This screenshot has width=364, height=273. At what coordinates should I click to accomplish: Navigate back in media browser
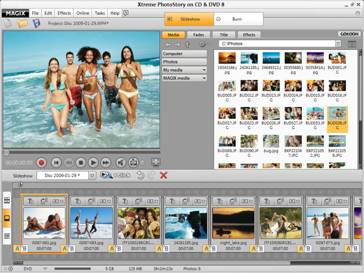coord(168,44)
